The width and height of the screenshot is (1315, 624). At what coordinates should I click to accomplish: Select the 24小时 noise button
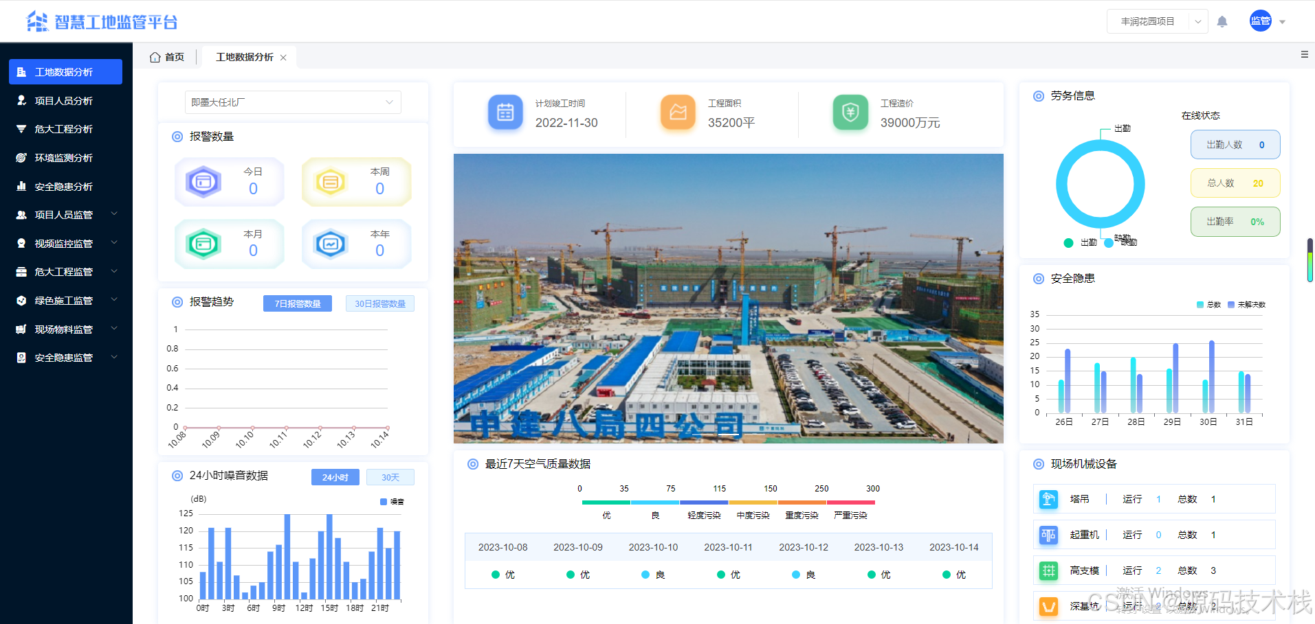point(335,477)
